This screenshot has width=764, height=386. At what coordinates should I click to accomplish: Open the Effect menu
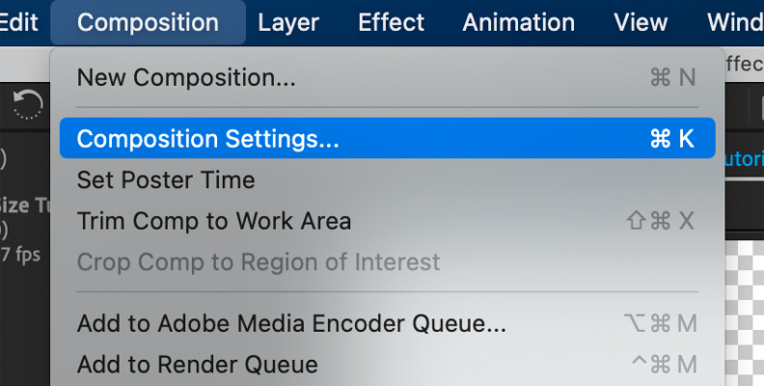click(392, 22)
